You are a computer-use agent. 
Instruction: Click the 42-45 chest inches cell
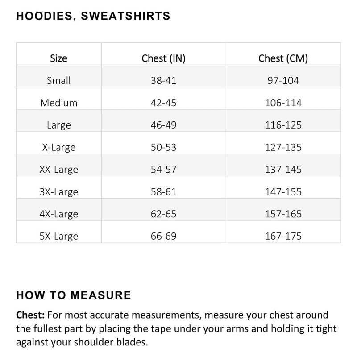click(163, 103)
